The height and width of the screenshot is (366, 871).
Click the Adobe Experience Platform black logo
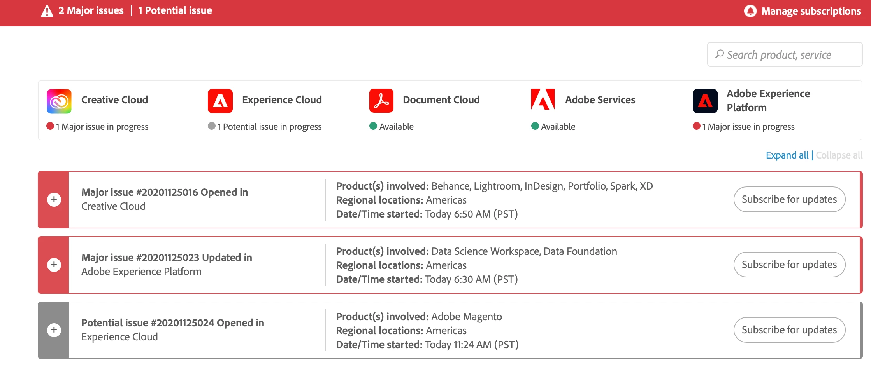click(x=705, y=101)
